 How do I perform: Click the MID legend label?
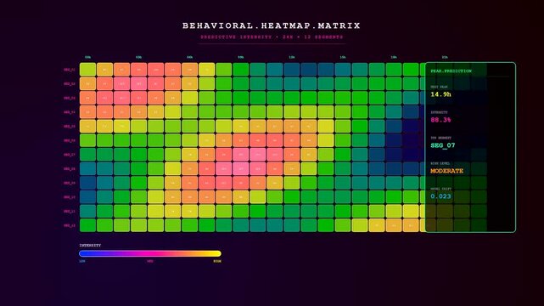point(150,261)
